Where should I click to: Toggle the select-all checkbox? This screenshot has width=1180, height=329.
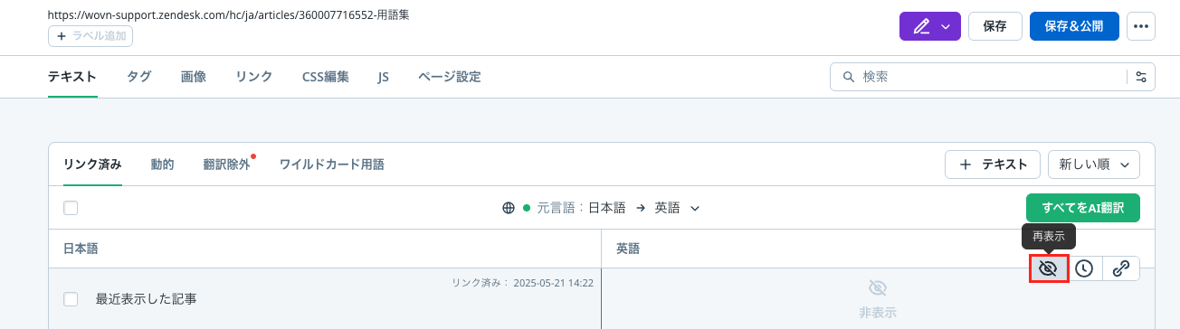71,208
